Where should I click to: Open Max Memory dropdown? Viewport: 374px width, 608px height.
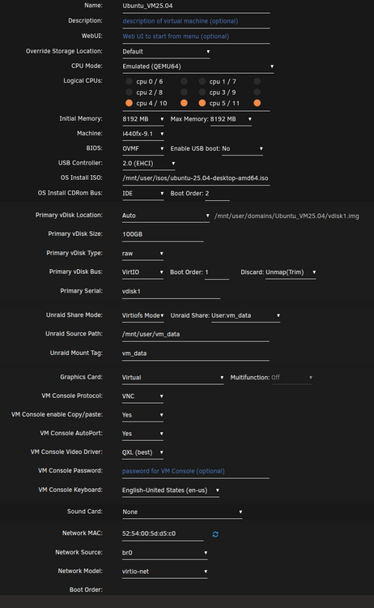click(232, 119)
